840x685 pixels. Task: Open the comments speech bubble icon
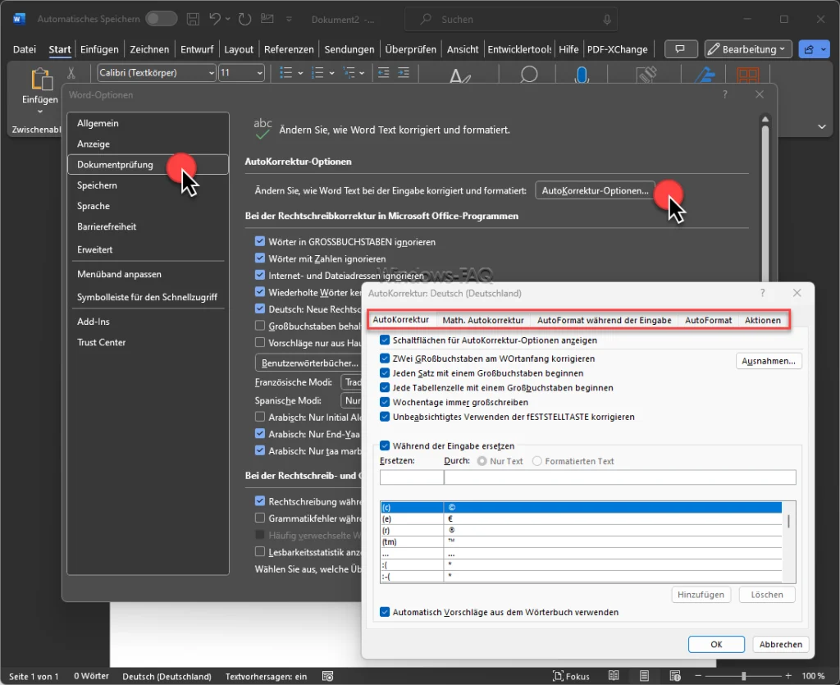click(680, 49)
